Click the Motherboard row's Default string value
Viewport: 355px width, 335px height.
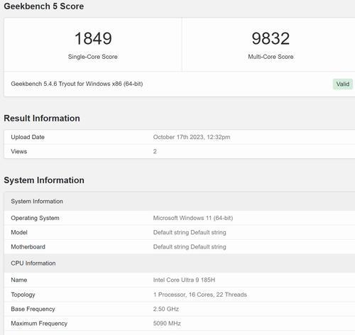(190, 247)
